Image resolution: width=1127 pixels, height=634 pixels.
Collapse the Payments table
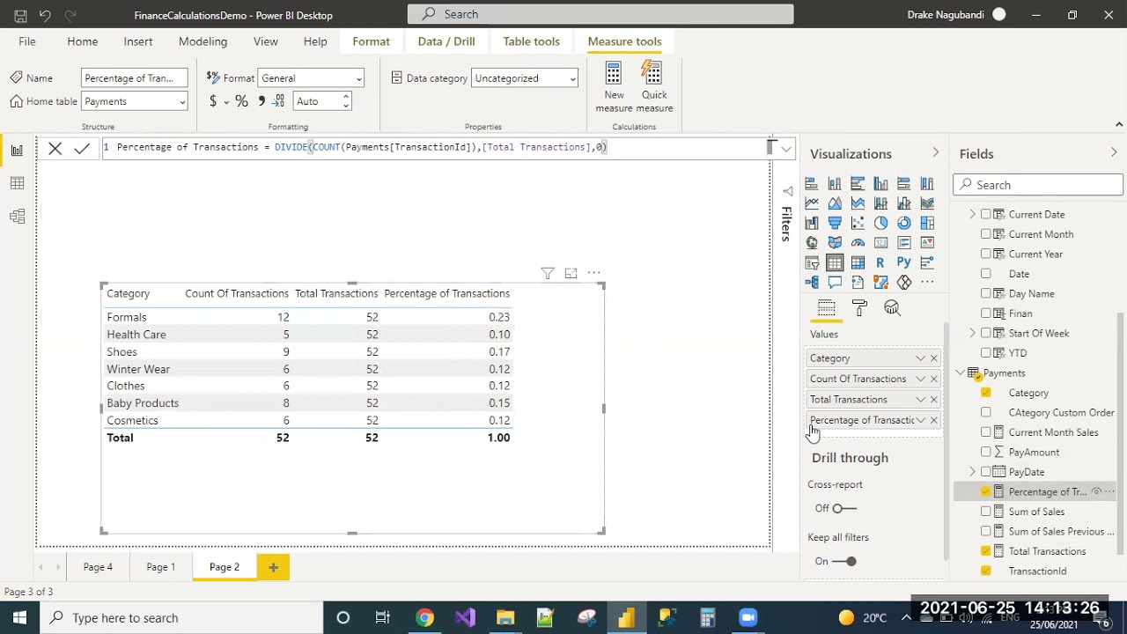coord(960,373)
